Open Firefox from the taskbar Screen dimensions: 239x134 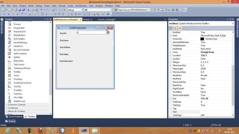coord(41,131)
